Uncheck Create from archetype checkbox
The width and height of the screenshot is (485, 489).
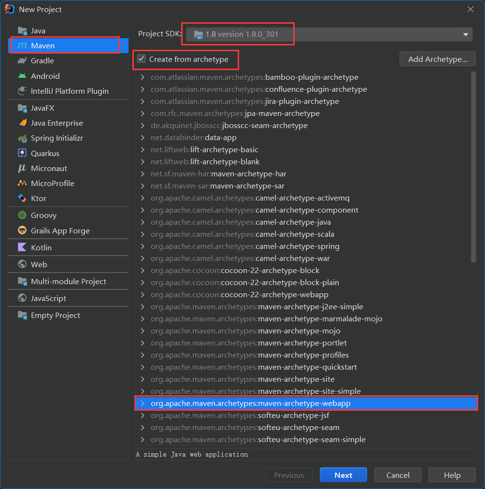coord(142,59)
